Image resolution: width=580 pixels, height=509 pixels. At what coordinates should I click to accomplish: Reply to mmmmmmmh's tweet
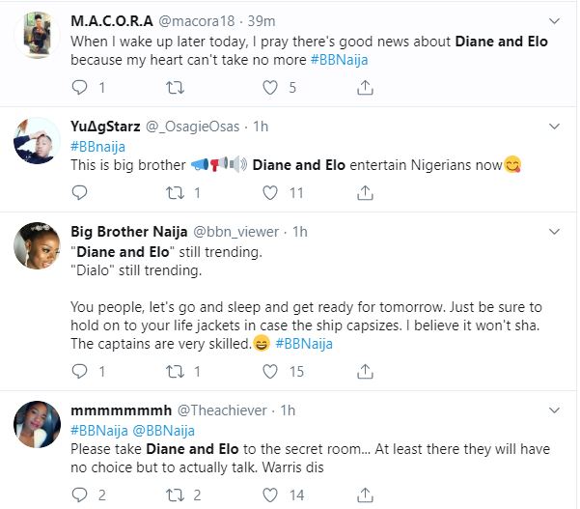[x=82, y=495]
